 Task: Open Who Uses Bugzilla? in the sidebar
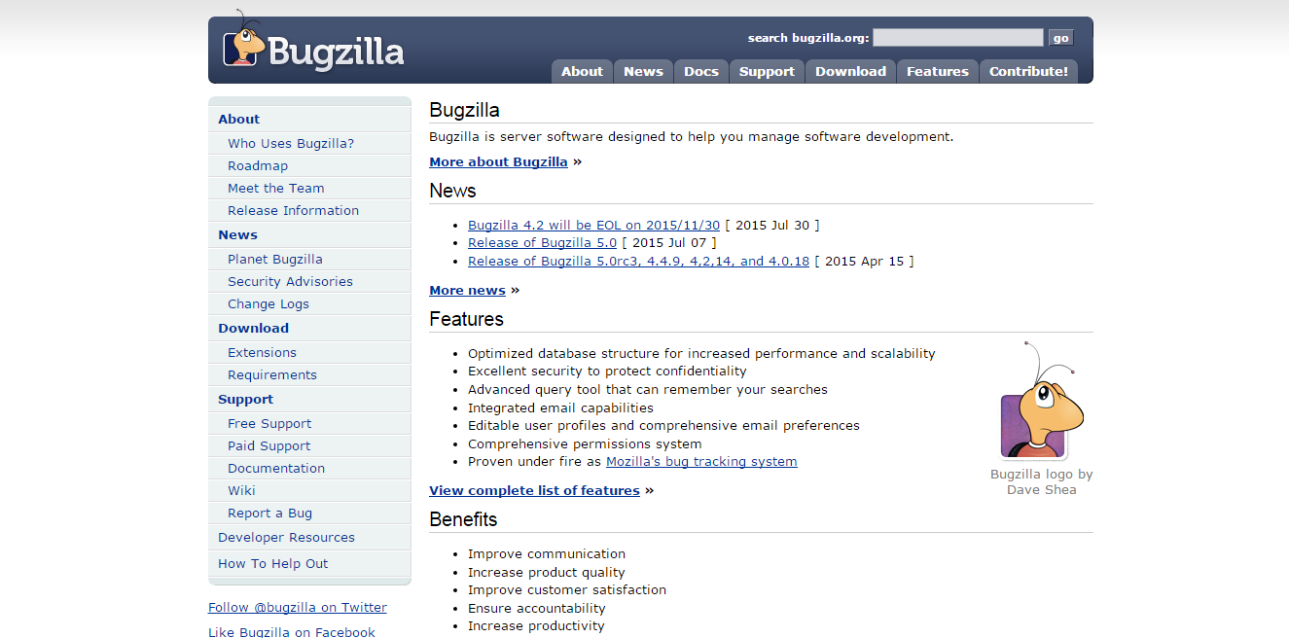(291, 143)
